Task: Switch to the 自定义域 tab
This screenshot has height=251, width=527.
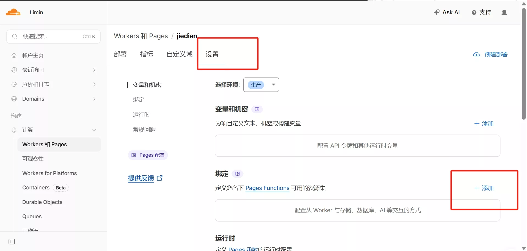Action: point(180,54)
